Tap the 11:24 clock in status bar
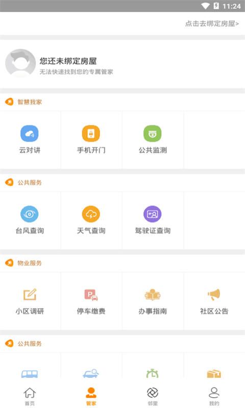This screenshot has width=245, height=408. pos(231,6)
